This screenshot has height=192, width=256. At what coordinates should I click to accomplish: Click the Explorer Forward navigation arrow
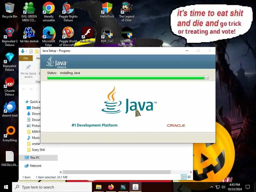tap(31, 89)
